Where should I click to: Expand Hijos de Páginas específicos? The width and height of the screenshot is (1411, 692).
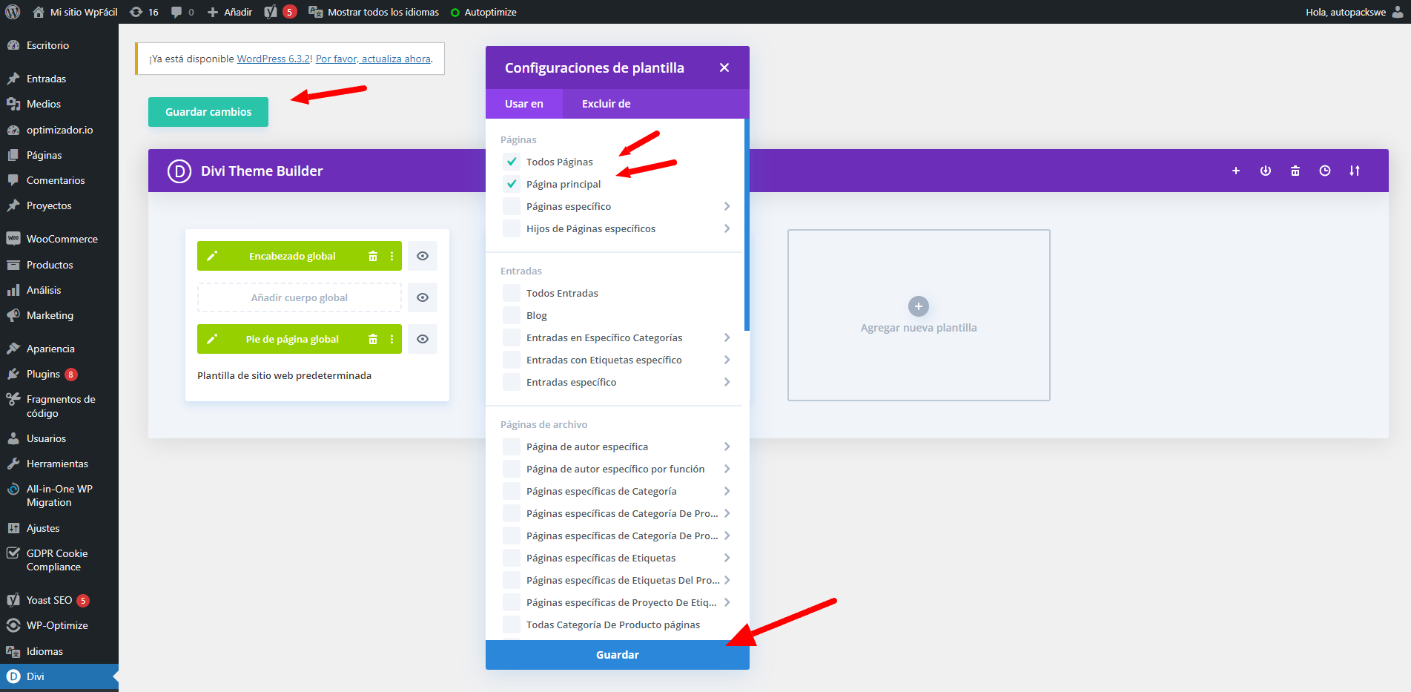tap(727, 228)
